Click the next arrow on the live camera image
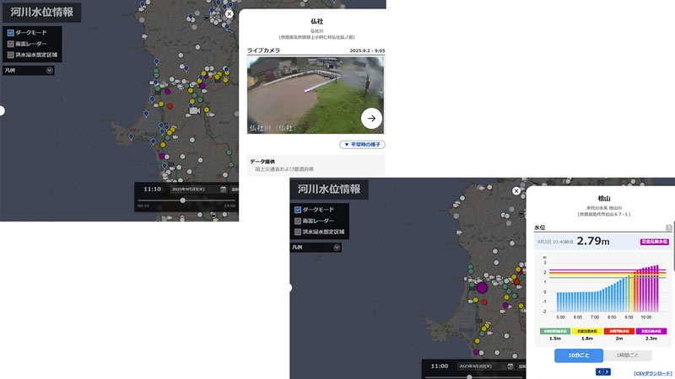 [x=371, y=119]
